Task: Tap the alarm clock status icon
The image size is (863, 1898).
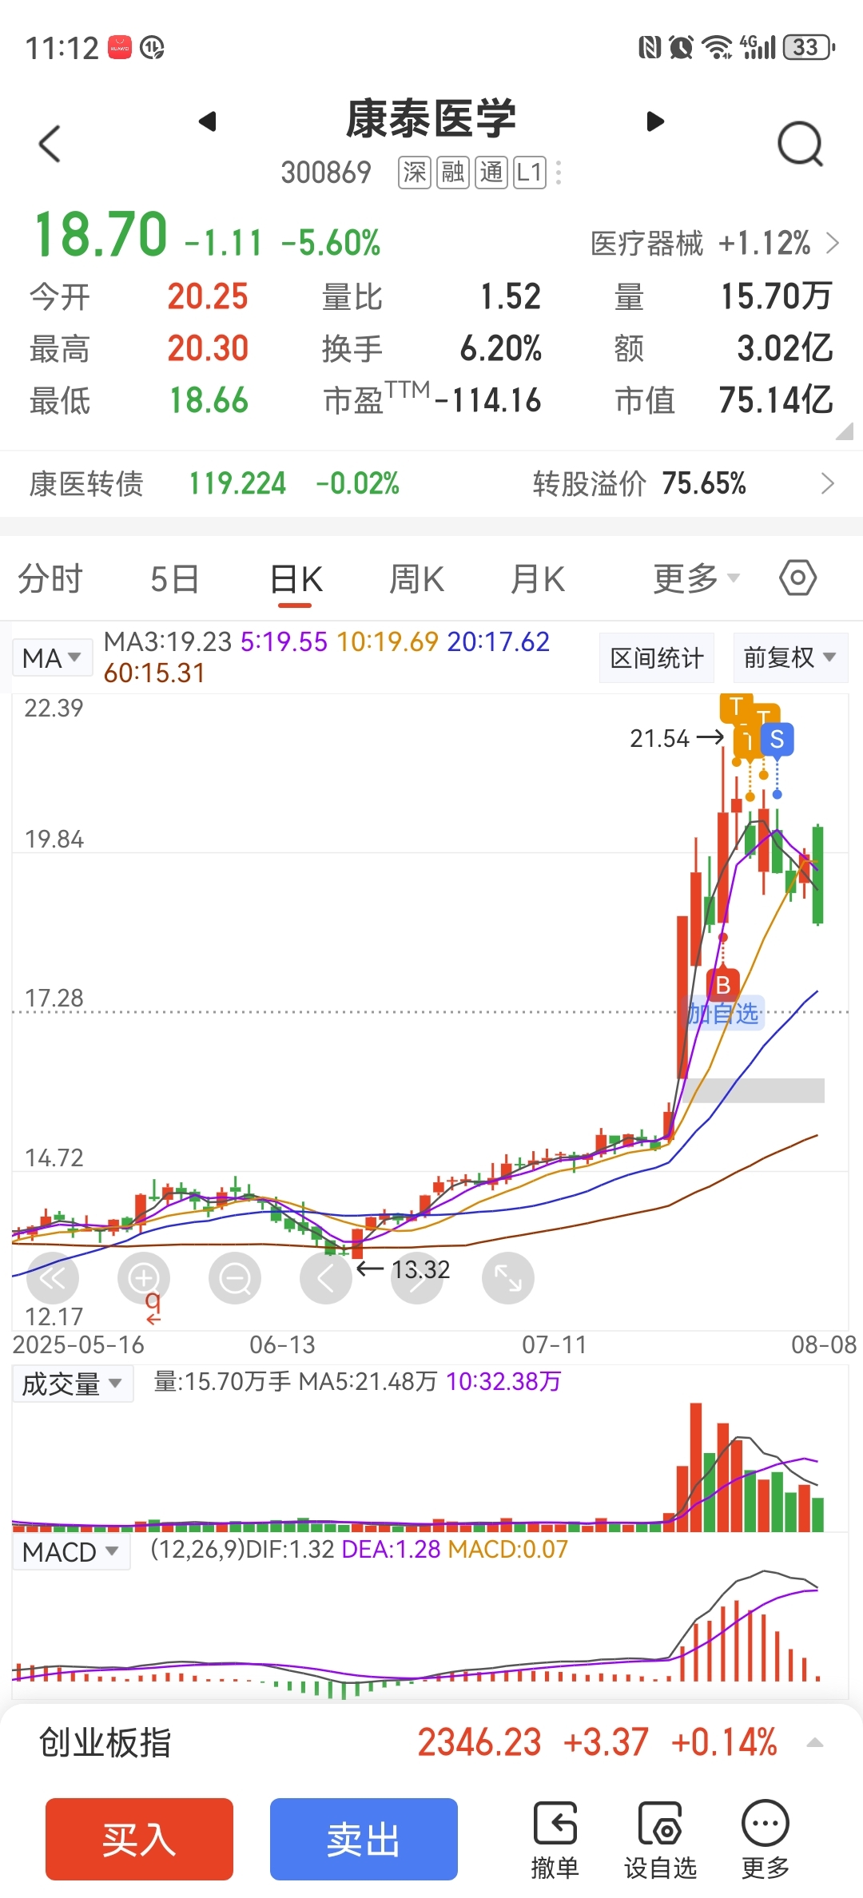Action: click(x=681, y=47)
